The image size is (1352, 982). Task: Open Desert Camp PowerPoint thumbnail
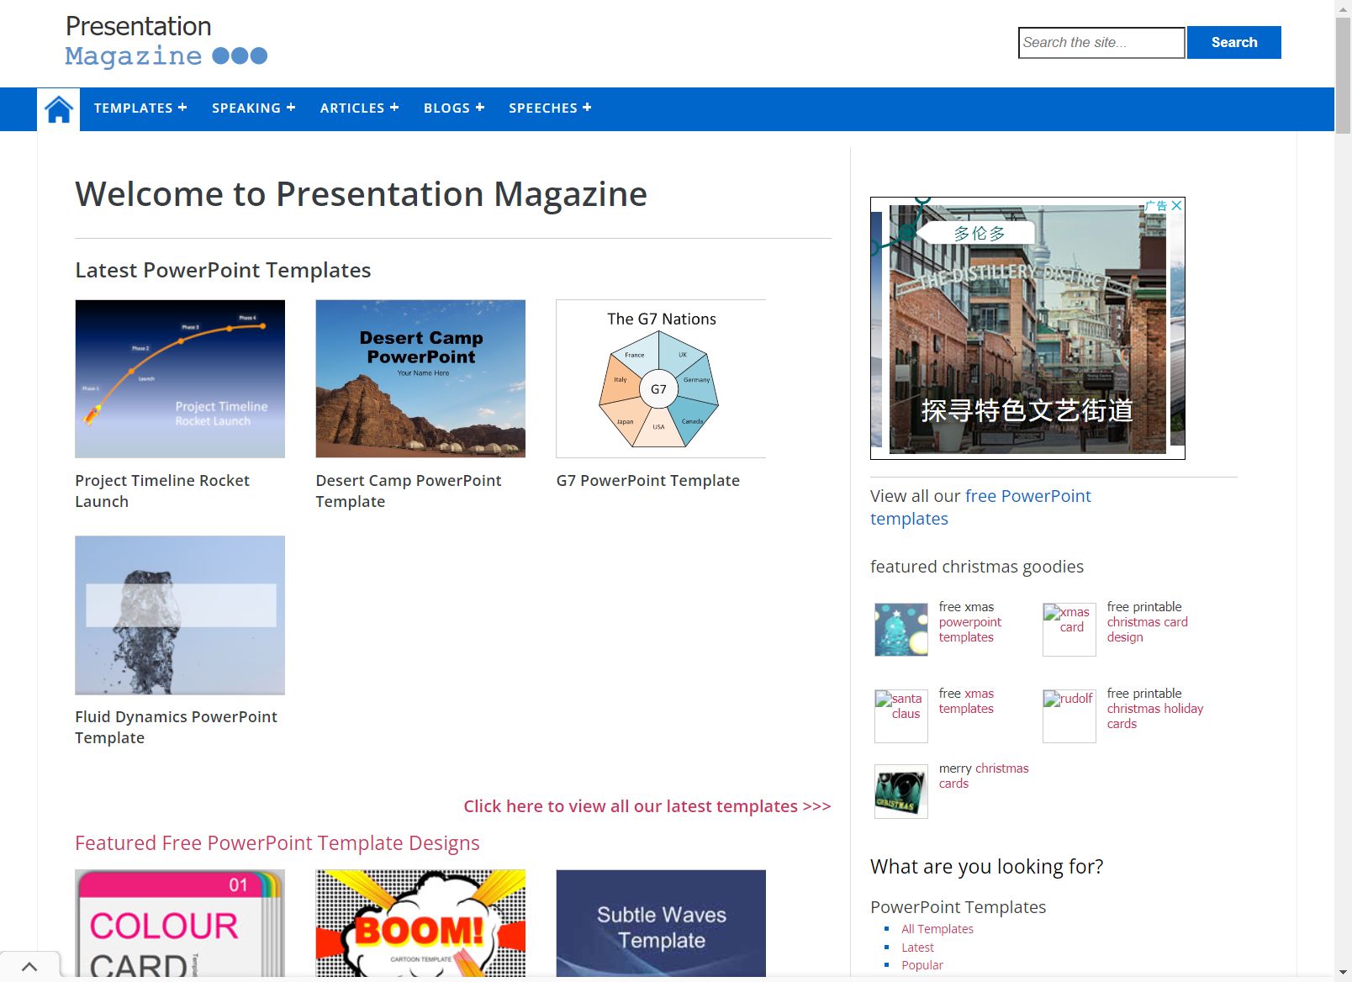420,379
